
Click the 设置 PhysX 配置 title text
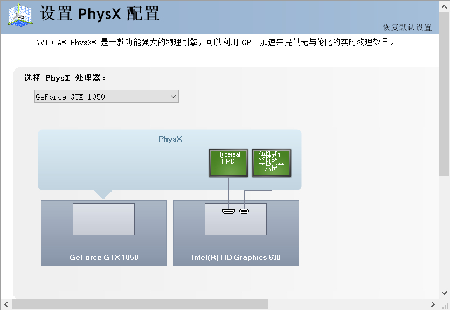coord(100,13)
